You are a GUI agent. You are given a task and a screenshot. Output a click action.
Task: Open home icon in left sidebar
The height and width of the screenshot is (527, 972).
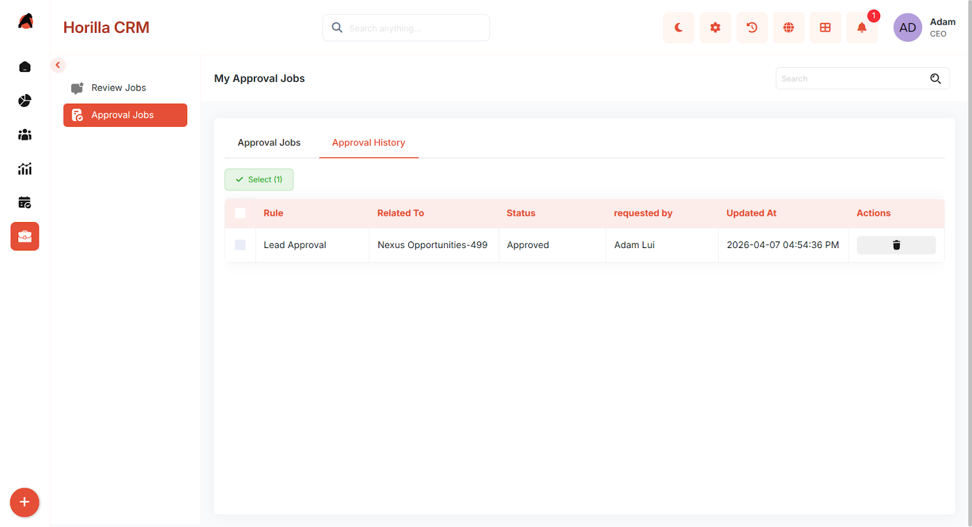click(x=25, y=67)
